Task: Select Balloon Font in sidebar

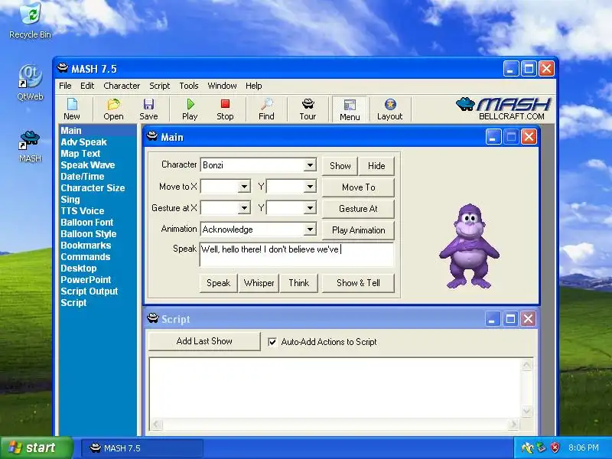Action: [86, 223]
